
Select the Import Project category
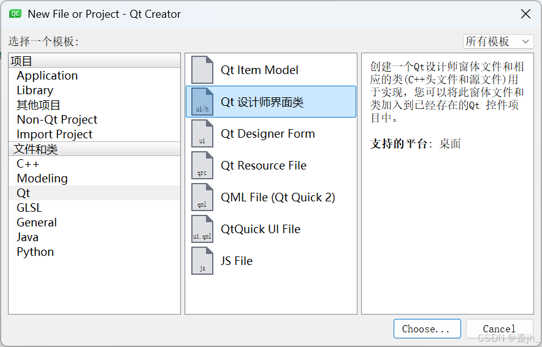pyautogui.click(x=94, y=134)
